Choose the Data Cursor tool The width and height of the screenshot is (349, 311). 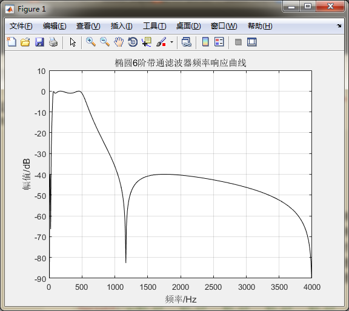coord(147,42)
